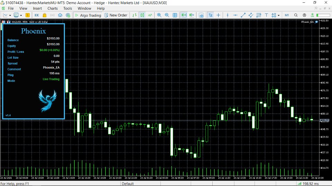Open the Charts menu
The height and width of the screenshot is (186, 332).
point(53,8)
